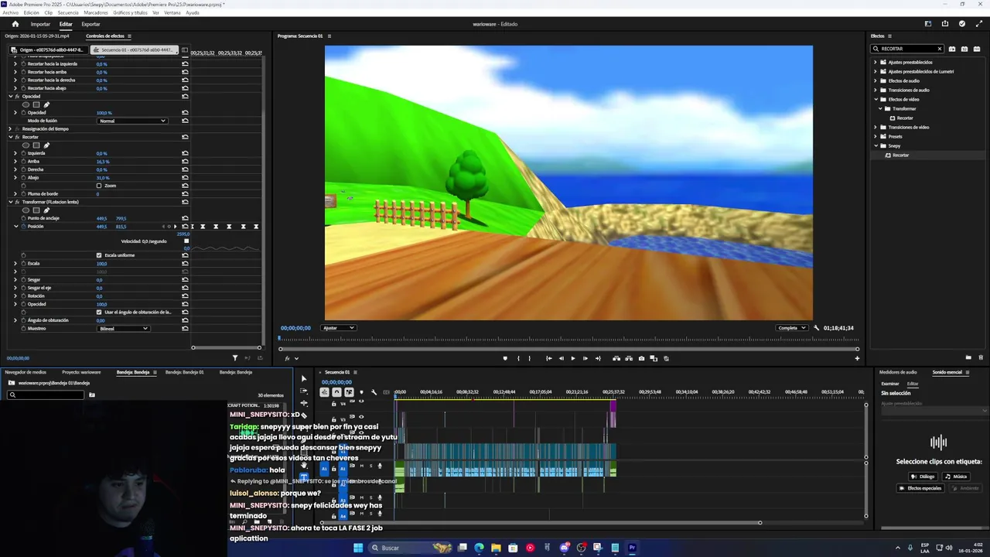Expand the Transiciones de audio folder
Screen dimensions: 990x557
(x=876, y=90)
